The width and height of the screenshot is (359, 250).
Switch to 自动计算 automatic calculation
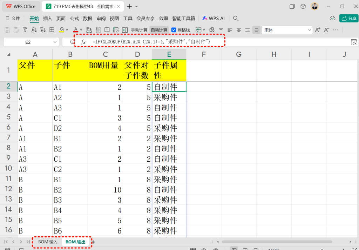(159, 30)
